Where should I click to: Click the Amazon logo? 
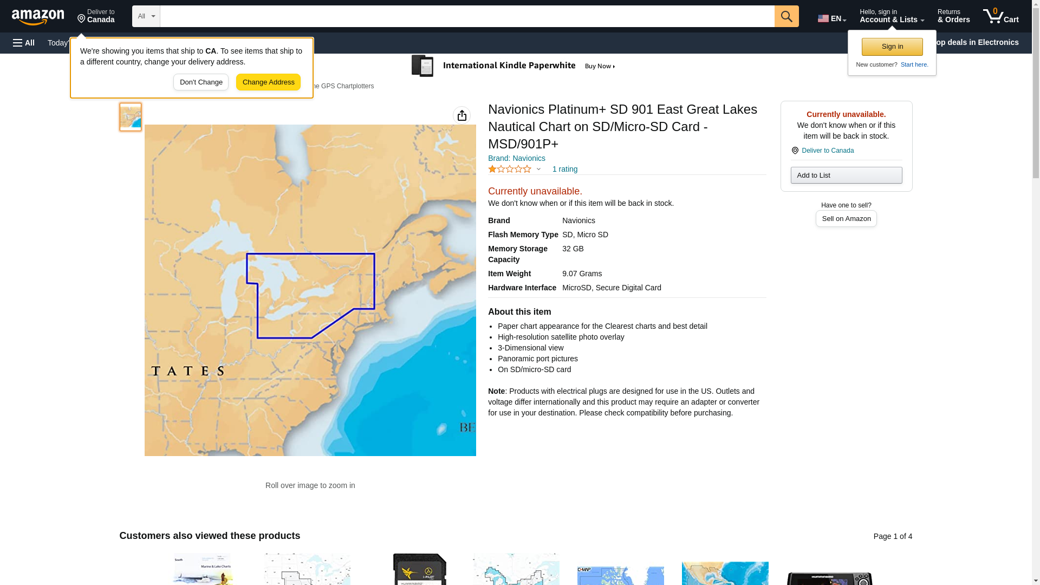[x=38, y=17]
